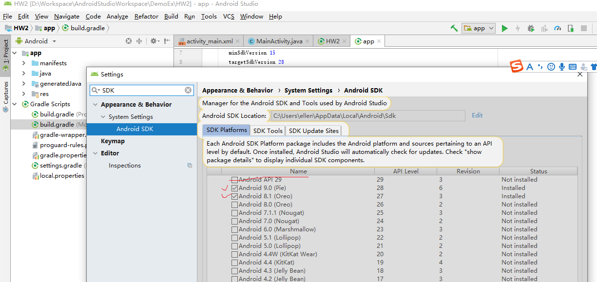The width and height of the screenshot is (597, 282).
Task: Click the Android SDK Location path field
Action: tap(367, 115)
